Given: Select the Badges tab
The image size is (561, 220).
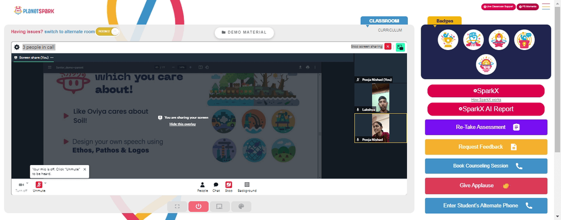Looking at the screenshot, I should coord(444,21).
